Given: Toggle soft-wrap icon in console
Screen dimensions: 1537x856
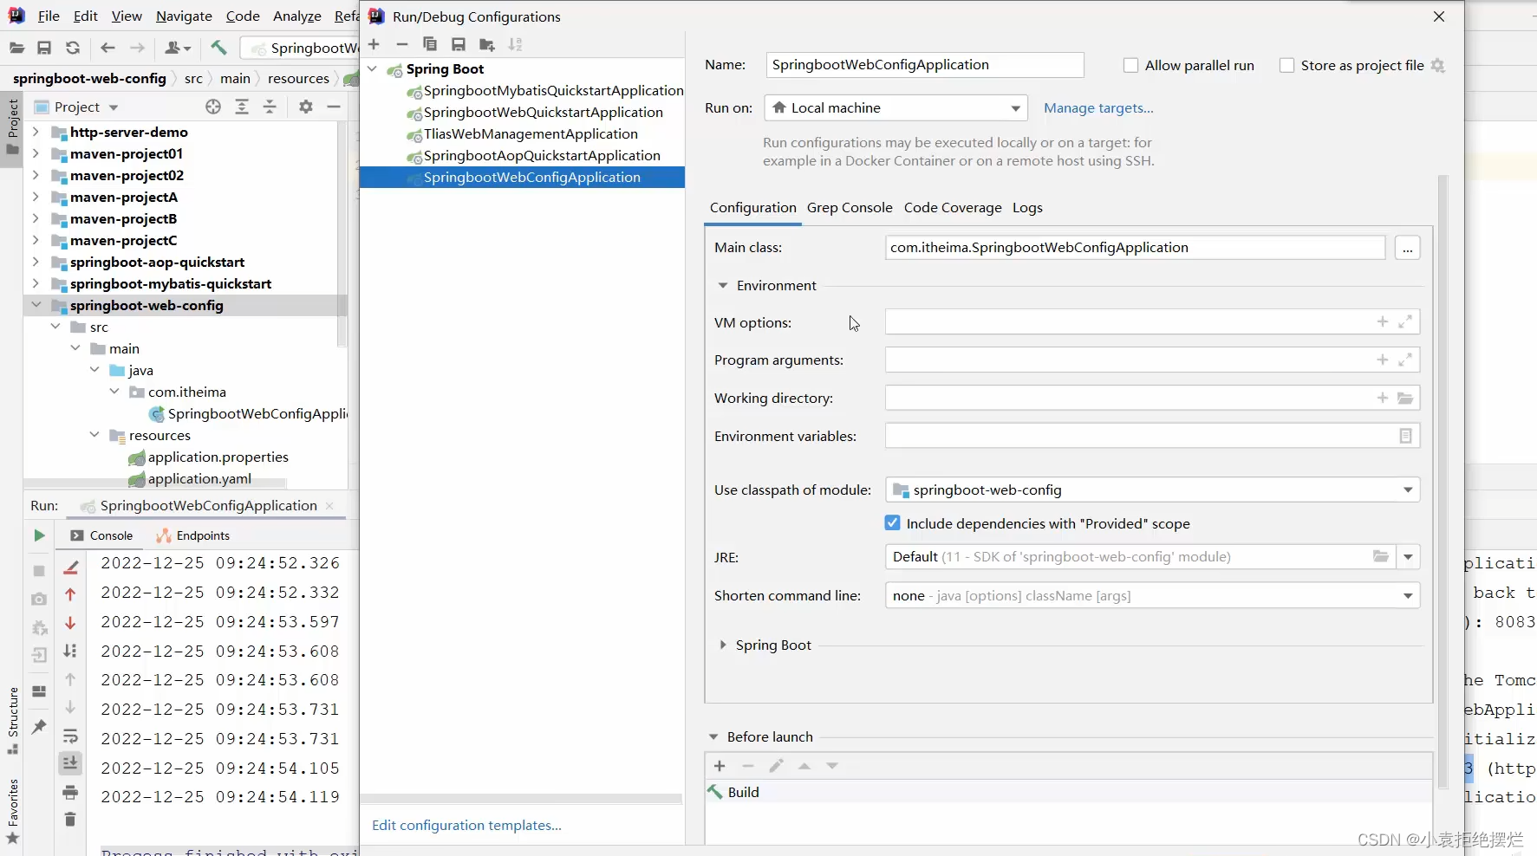Looking at the screenshot, I should (70, 736).
